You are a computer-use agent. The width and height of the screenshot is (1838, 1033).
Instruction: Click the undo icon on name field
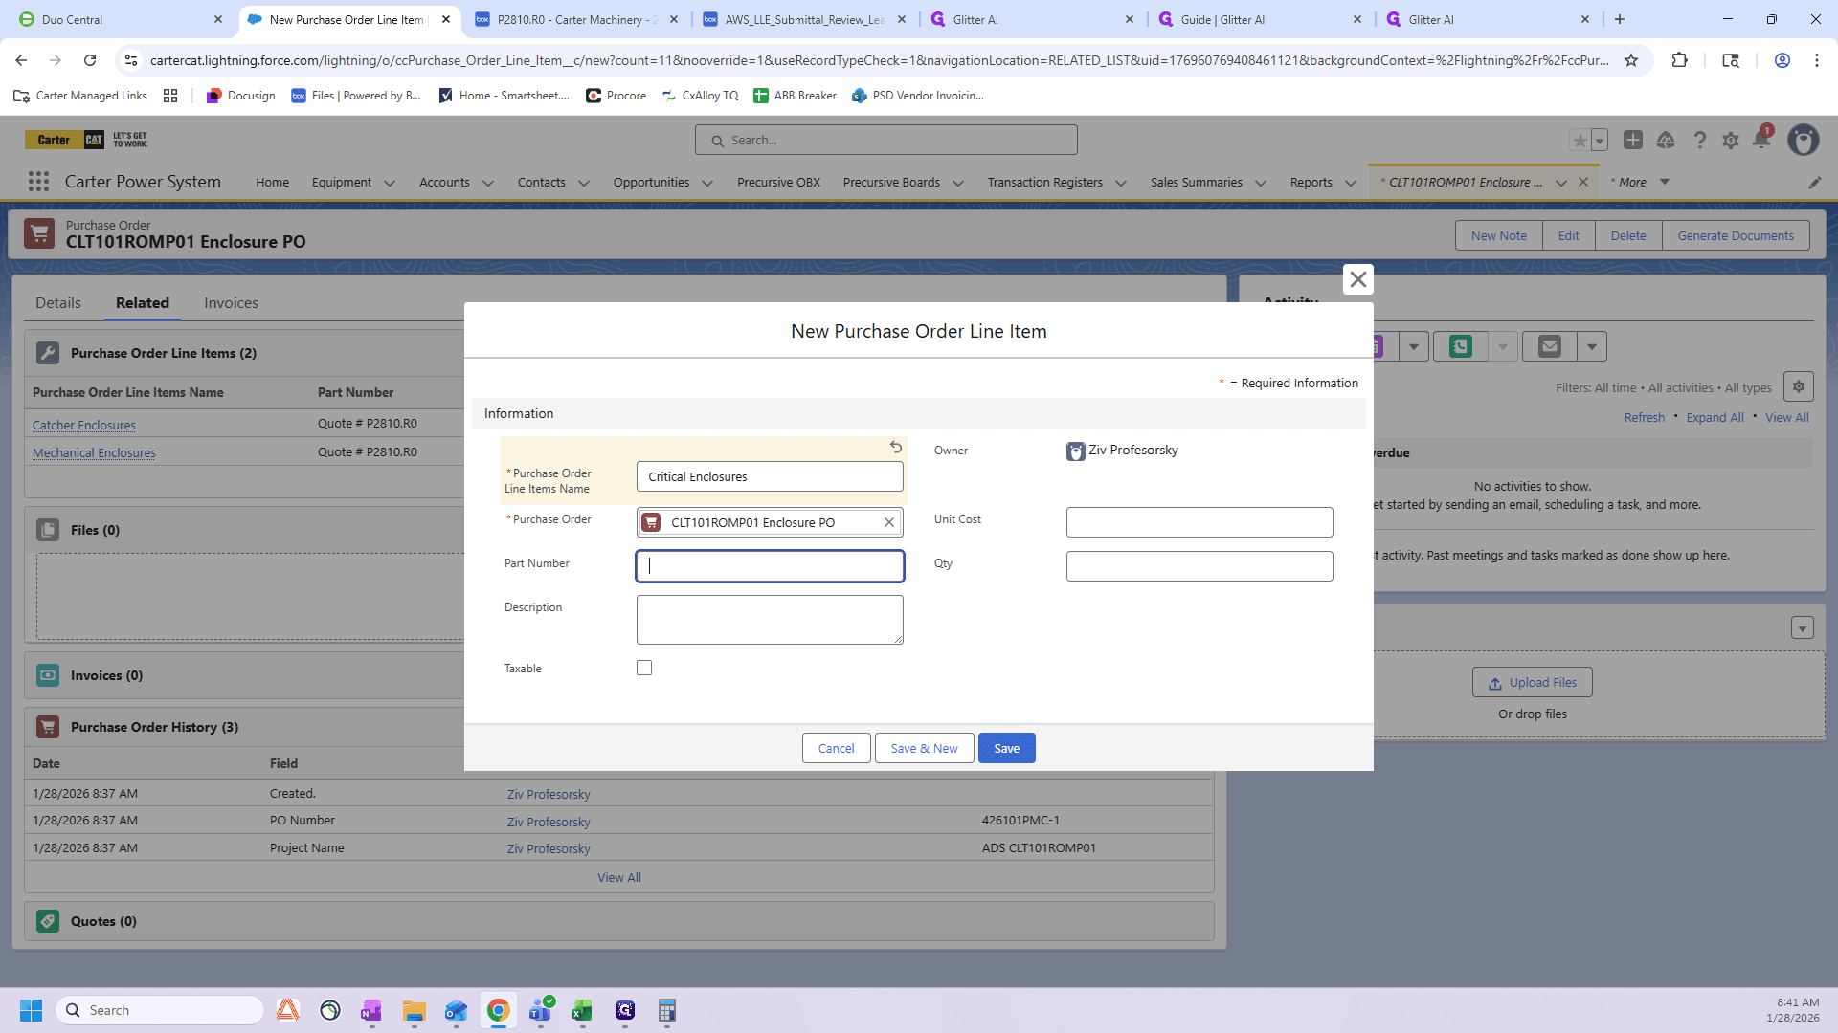tap(896, 447)
